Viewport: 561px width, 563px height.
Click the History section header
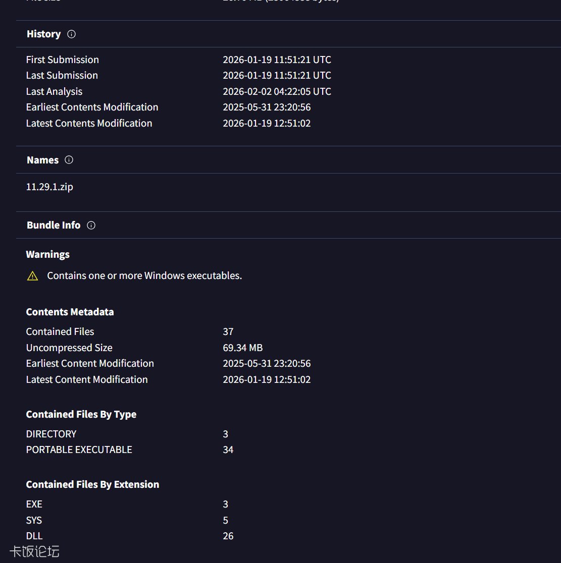coord(43,34)
